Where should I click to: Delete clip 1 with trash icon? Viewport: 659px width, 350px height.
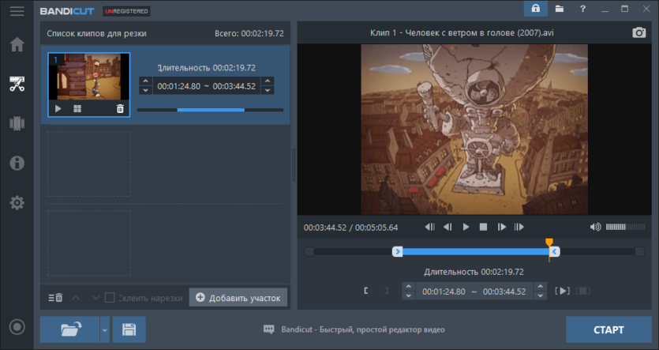tap(120, 108)
